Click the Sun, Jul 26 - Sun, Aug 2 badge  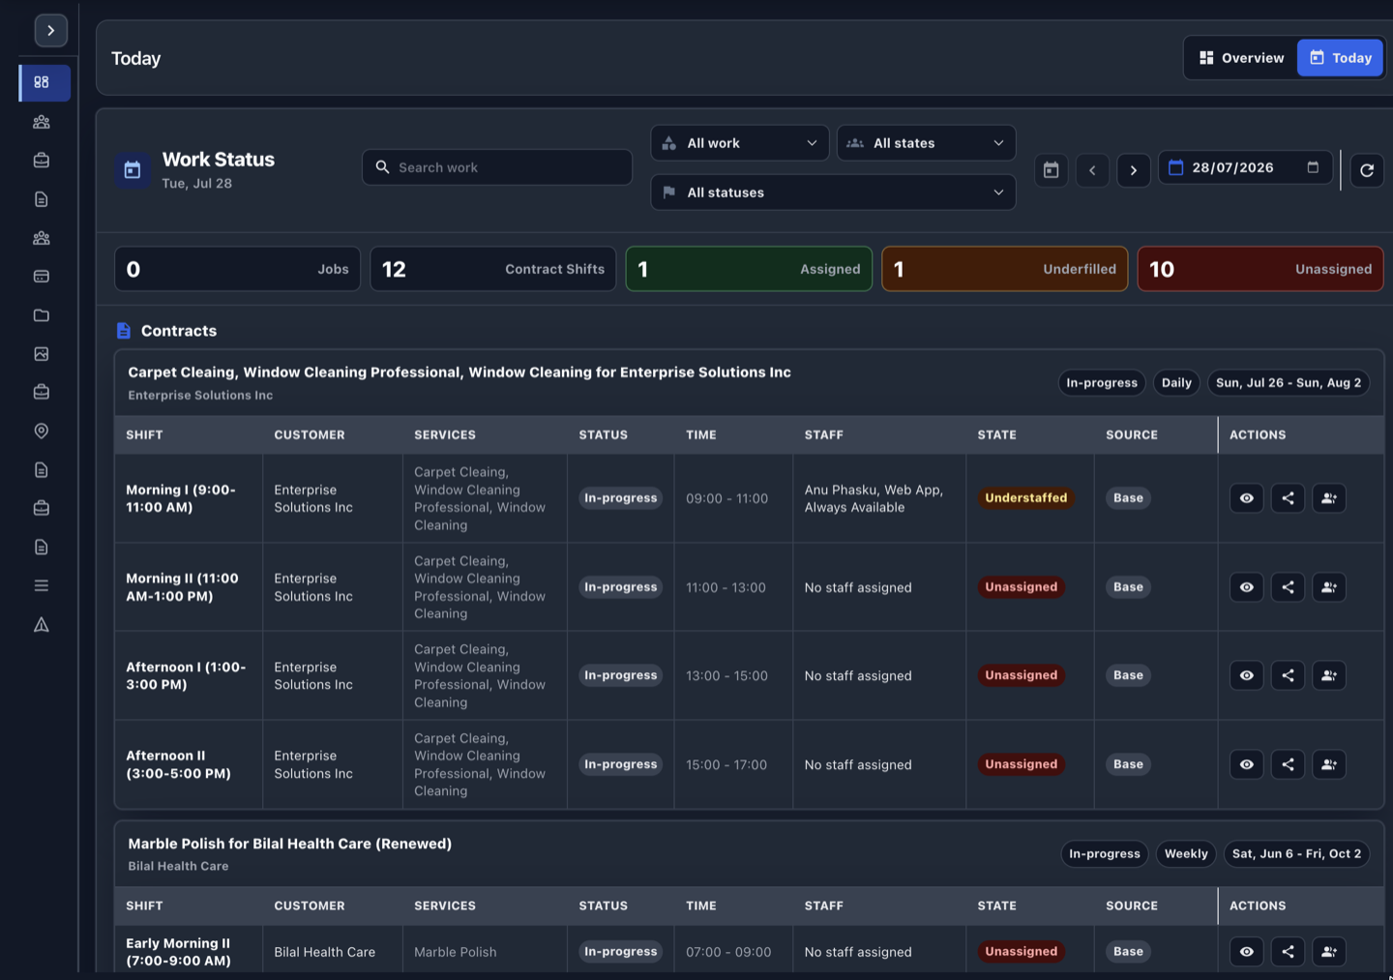(x=1289, y=383)
